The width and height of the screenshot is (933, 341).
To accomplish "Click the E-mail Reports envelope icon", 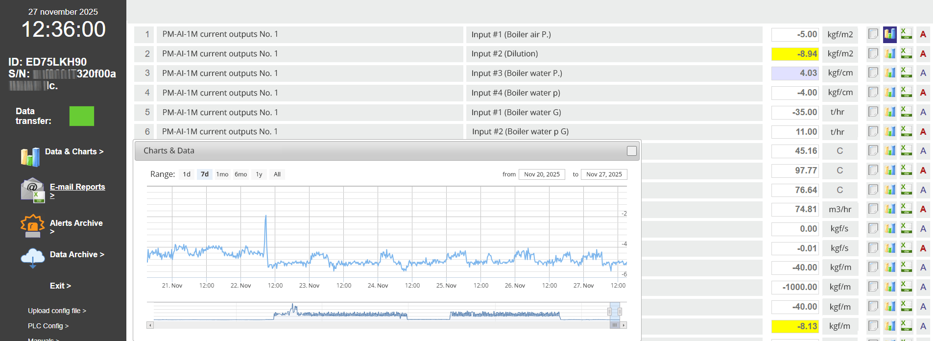I will pyautogui.click(x=32, y=190).
